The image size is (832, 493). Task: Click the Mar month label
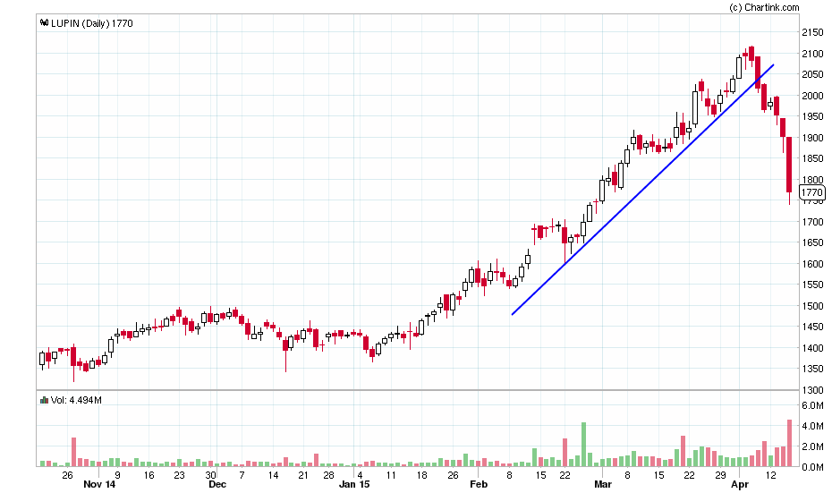[603, 484]
